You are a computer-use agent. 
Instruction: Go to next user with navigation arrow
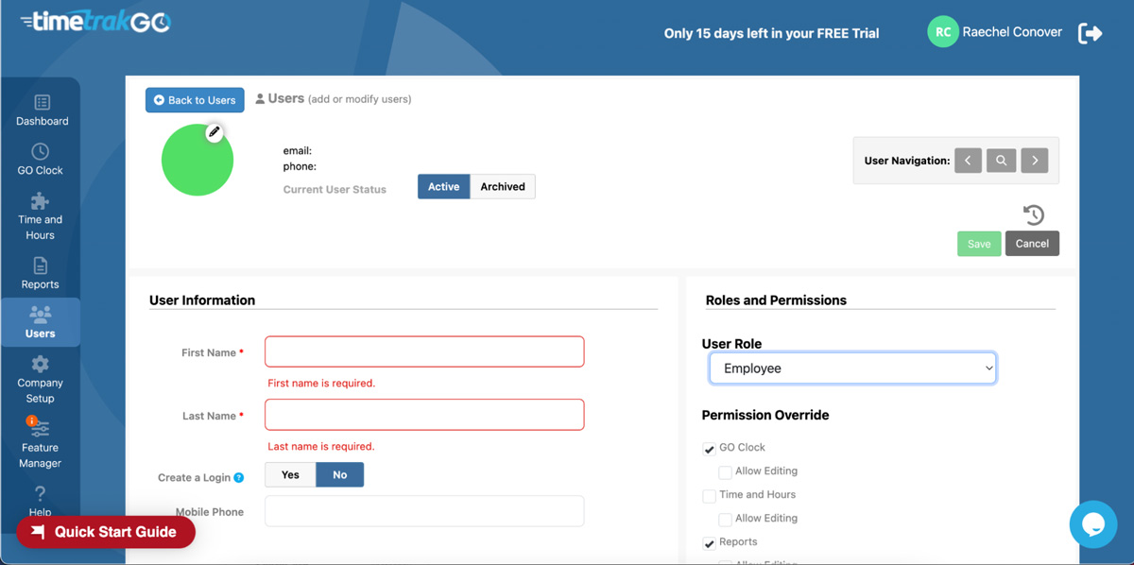pos(1034,160)
